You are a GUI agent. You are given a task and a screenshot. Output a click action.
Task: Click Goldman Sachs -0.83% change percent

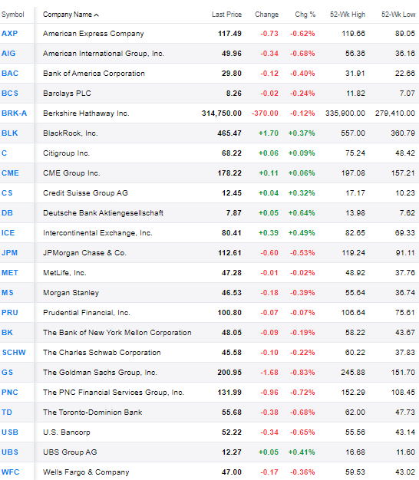coord(302,372)
